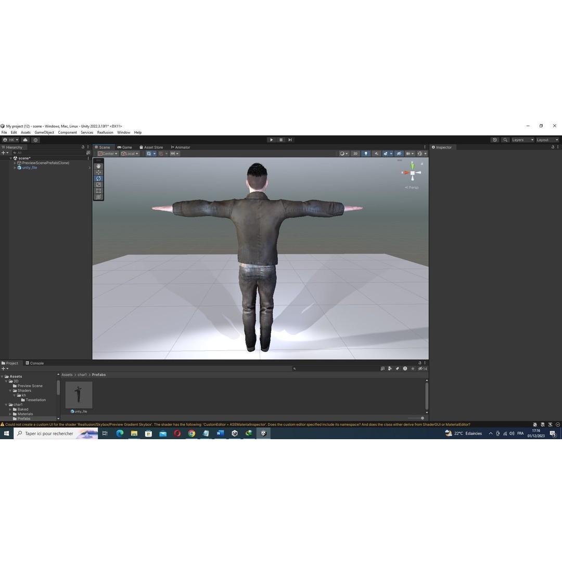Select the Scale tool

coord(98,185)
